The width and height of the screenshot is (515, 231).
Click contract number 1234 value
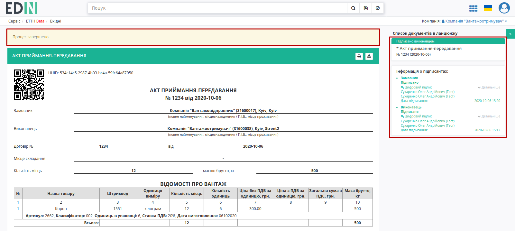(104, 146)
